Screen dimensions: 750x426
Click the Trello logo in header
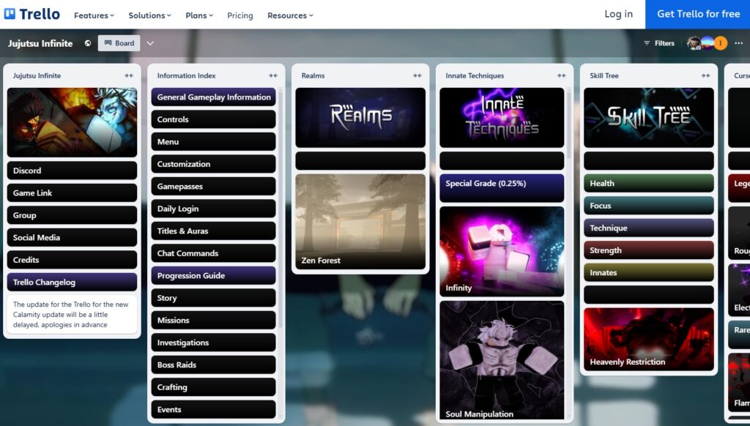(x=32, y=14)
